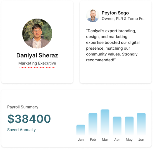Click the Peyton Sego name text
The width and height of the screenshot is (153, 149).
115,13
